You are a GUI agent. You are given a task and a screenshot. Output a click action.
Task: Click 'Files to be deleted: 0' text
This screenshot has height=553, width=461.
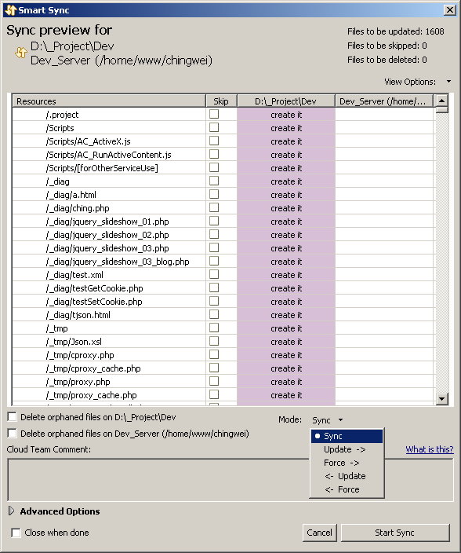[387, 60]
